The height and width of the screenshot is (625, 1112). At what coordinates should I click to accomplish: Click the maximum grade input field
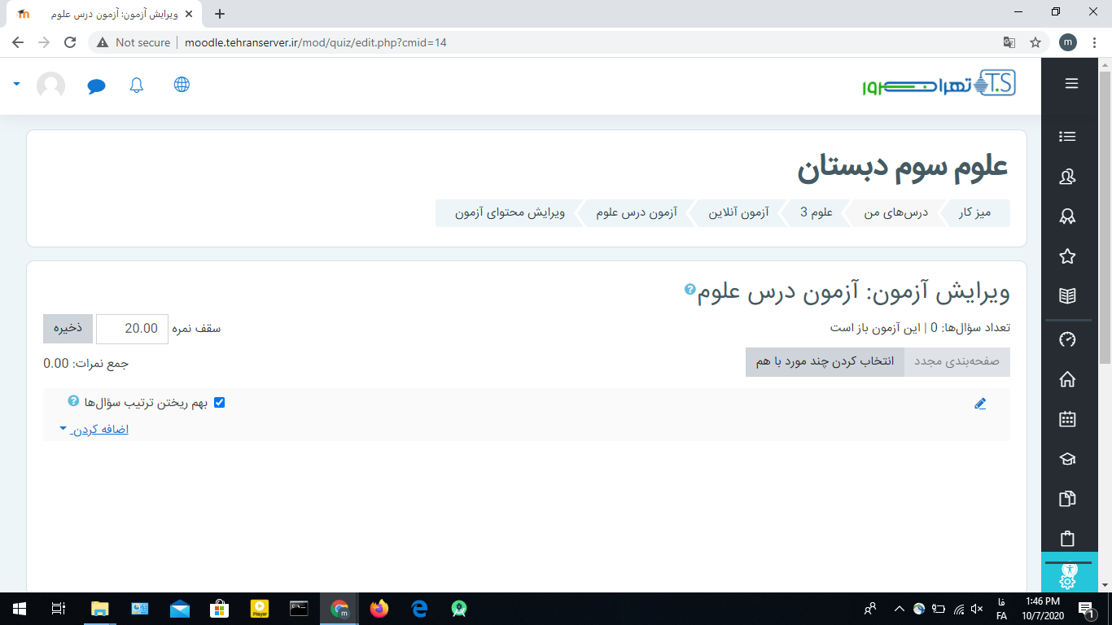pyautogui.click(x=132, y=328)
